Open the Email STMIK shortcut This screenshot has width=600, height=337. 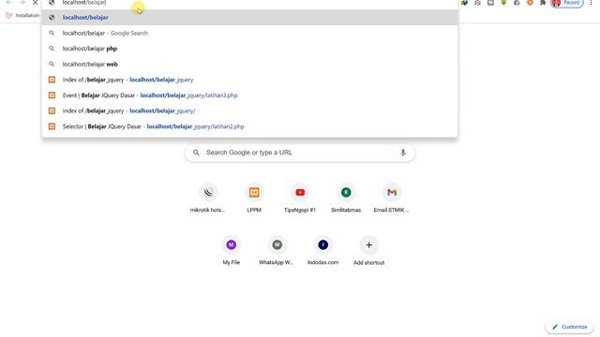pos(392,198)
